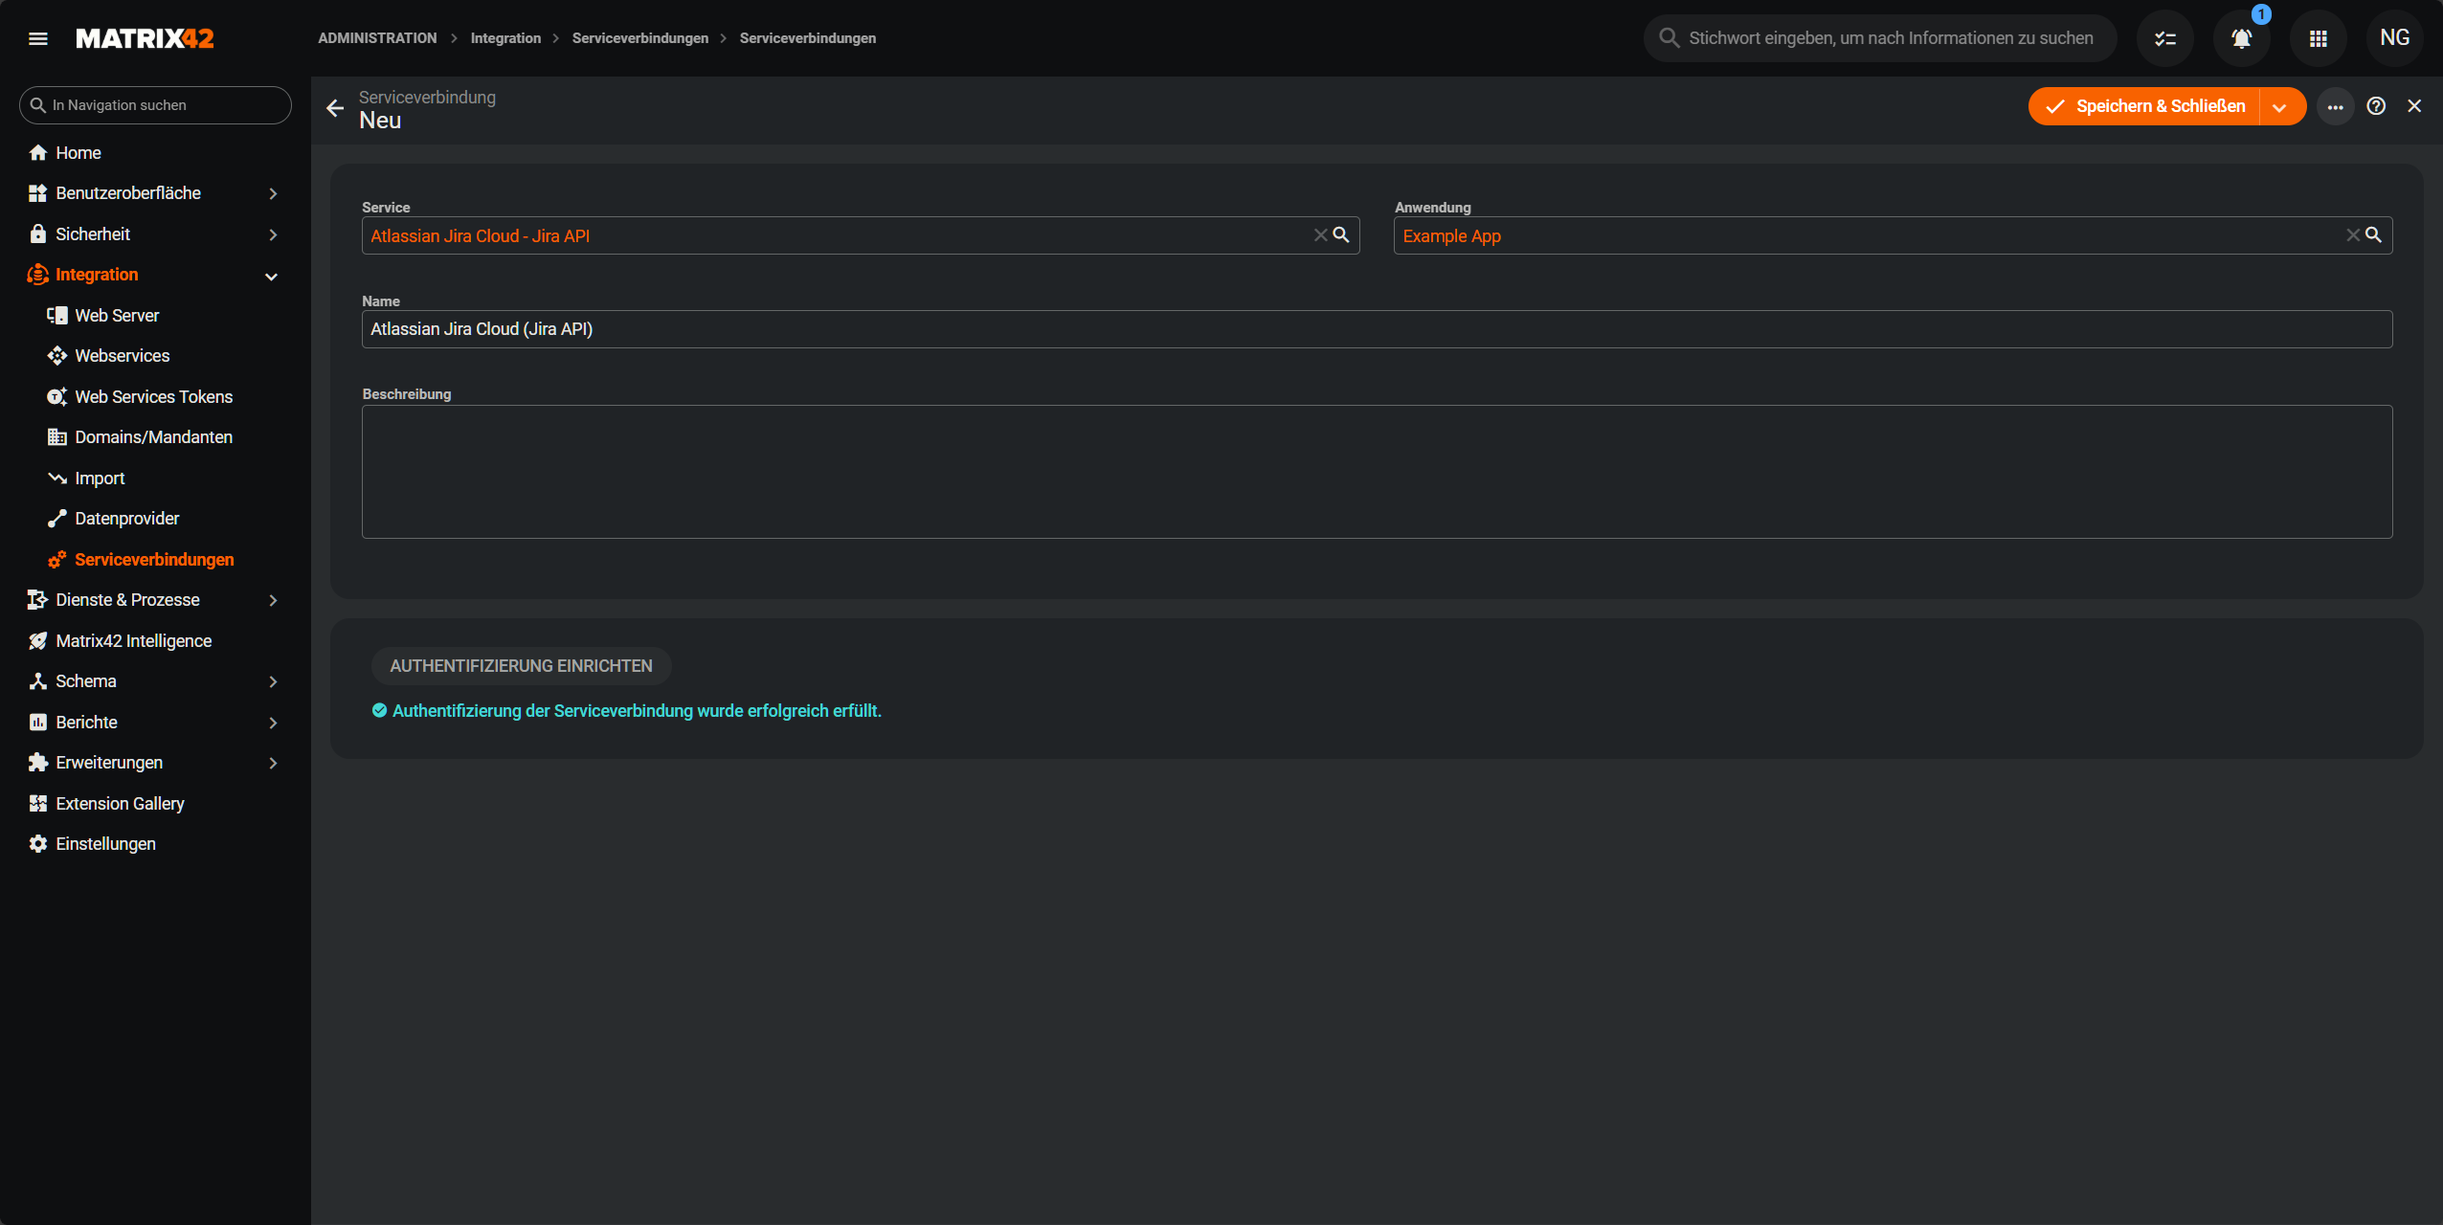The image size is (2443, 1225).
Task: Select Datenprovider in the sidebar
Action: tap(126, 519)
